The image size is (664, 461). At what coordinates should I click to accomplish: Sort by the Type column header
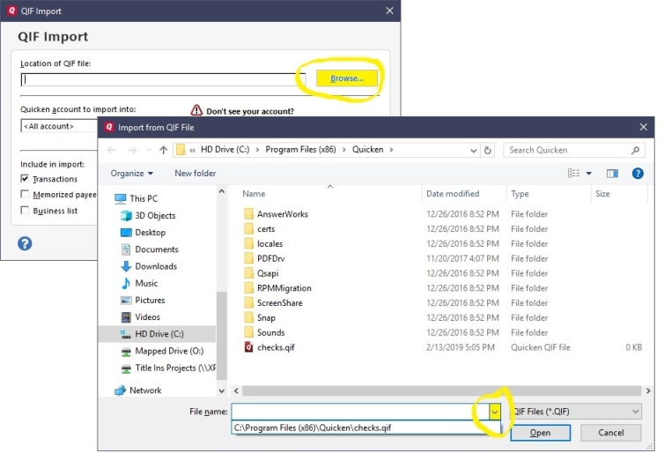(x=520, y=194)
